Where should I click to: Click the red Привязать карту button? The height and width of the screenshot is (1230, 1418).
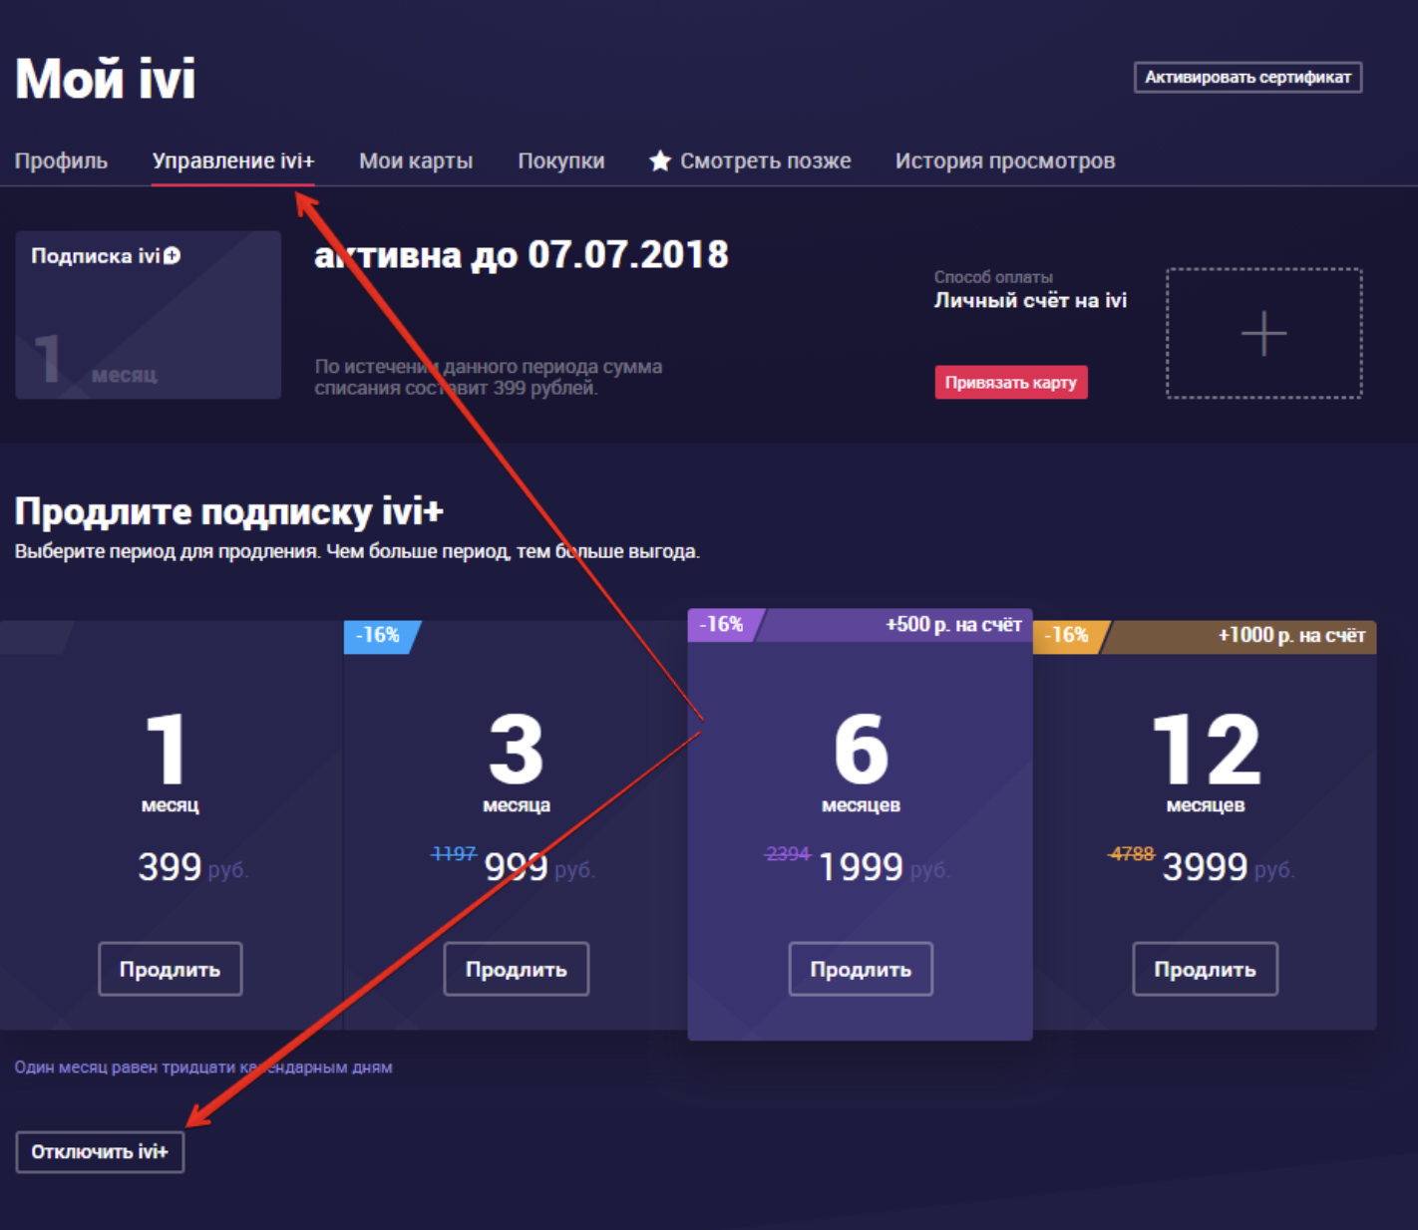[x=1011, y=382]
